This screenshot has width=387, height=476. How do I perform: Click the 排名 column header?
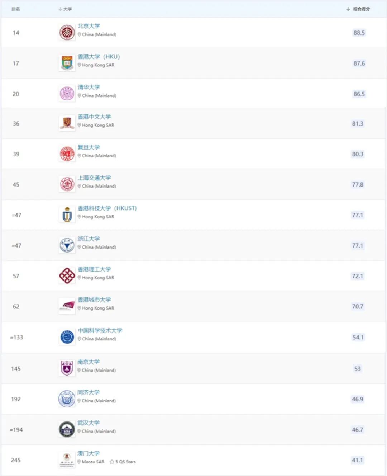point(16,9)
